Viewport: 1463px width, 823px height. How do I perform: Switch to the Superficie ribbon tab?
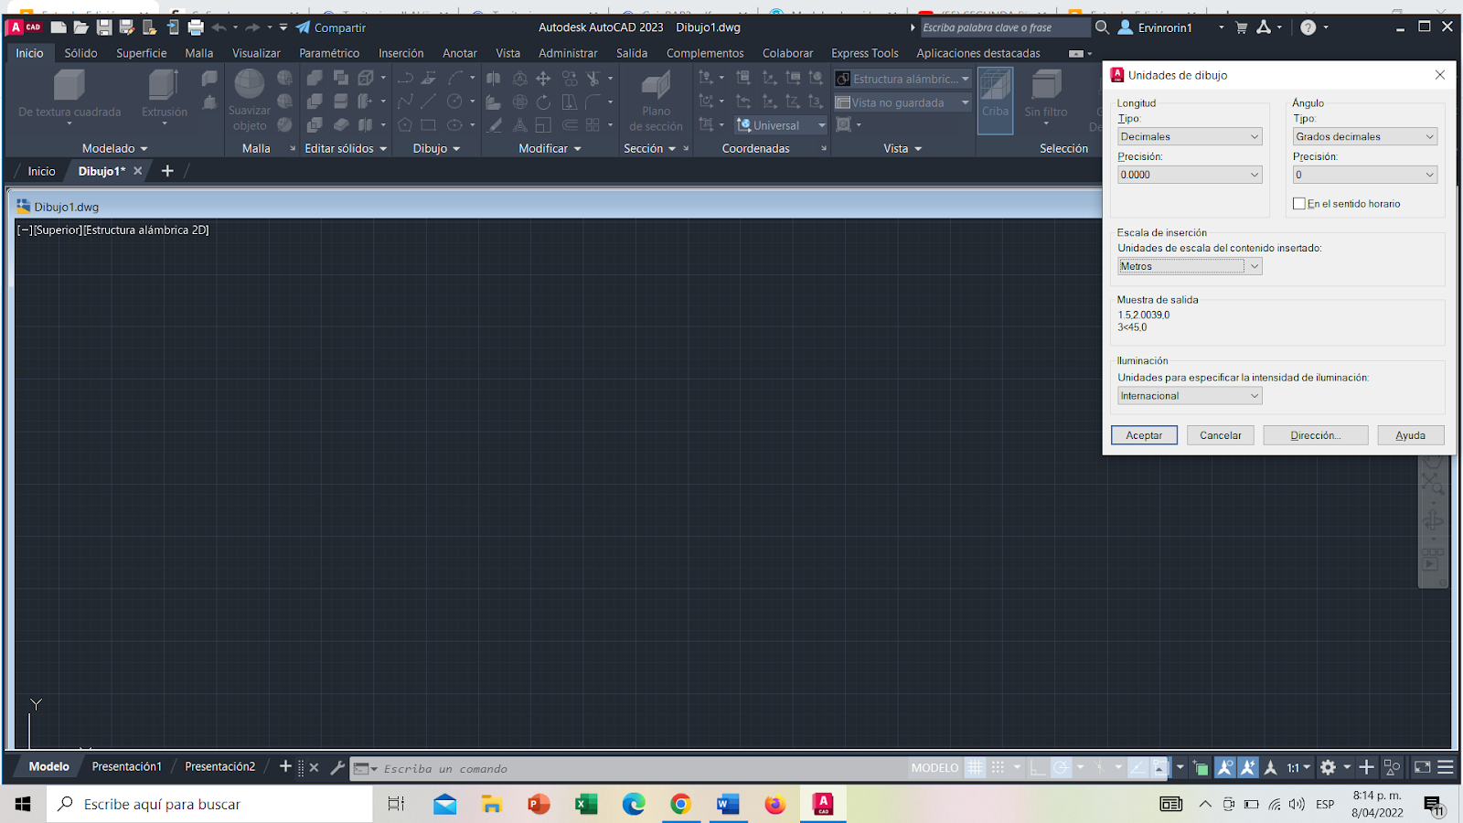142,53
